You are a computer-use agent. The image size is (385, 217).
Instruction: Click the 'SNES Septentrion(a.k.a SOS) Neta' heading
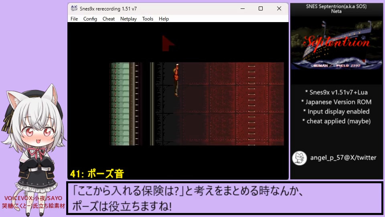(x=336, y=9)
